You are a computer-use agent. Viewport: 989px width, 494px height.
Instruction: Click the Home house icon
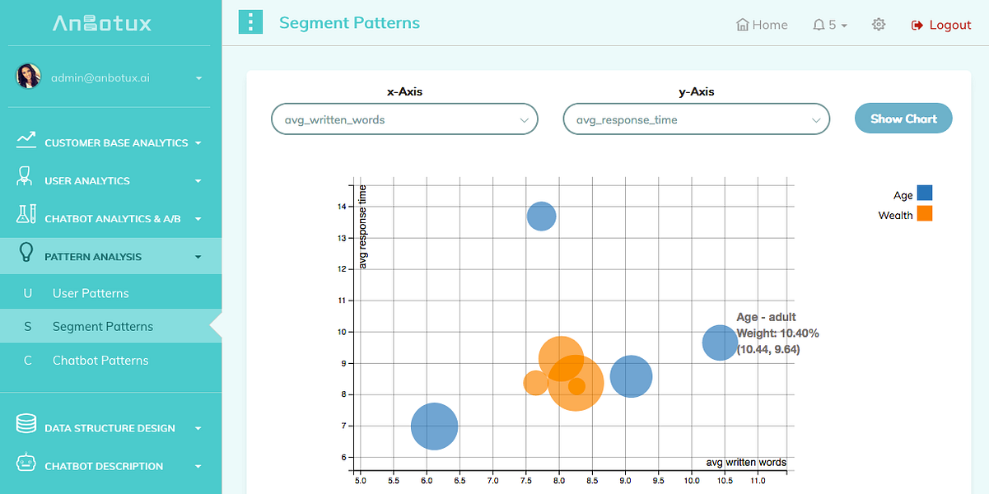pos(742,25)
